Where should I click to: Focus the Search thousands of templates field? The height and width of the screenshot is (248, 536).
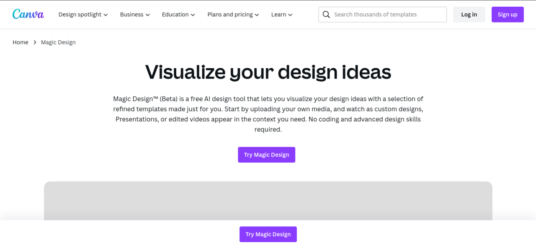tap(383, 15)
